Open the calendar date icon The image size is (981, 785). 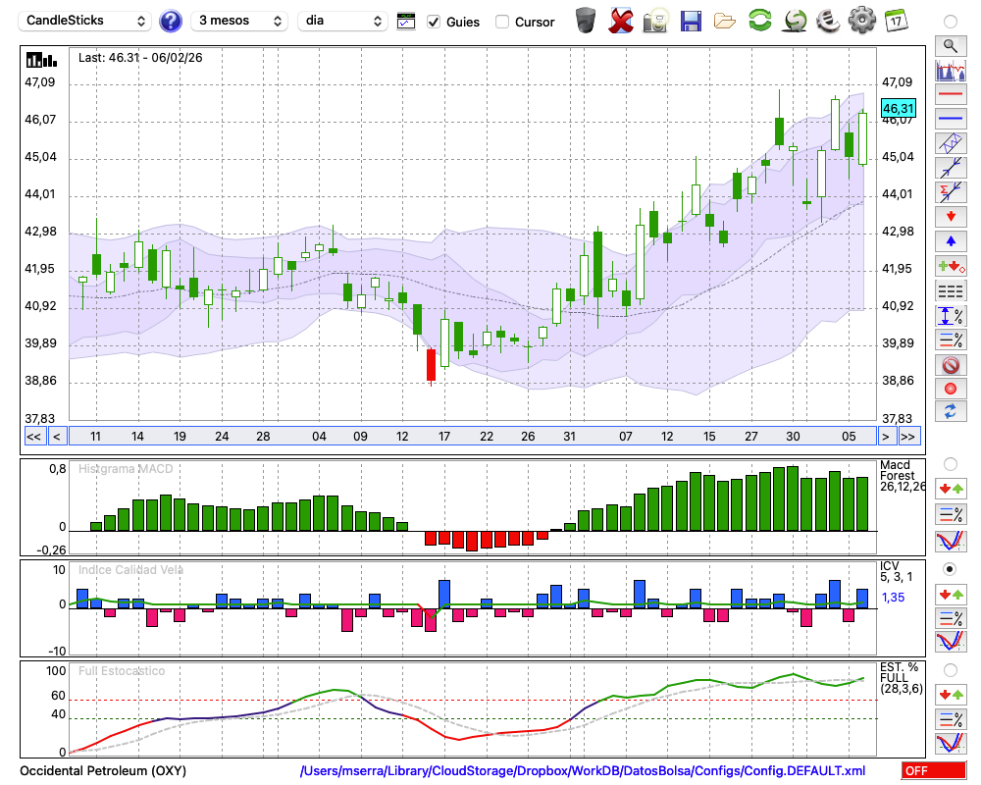[895, 21]
